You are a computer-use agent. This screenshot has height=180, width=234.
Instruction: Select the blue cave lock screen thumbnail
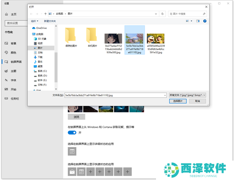(x=121, y=109)
